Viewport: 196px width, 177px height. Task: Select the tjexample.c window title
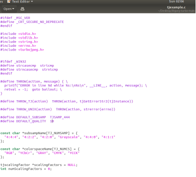pyautogui.click(x=176, y=7)
